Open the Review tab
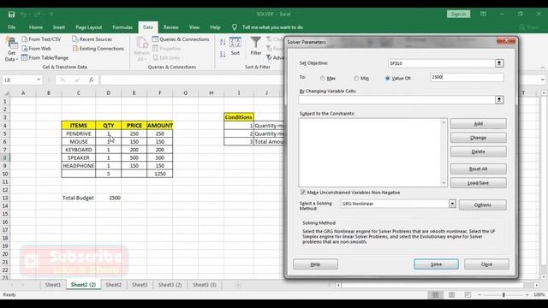The image size is (548, 308). click(x=171, y=27)
